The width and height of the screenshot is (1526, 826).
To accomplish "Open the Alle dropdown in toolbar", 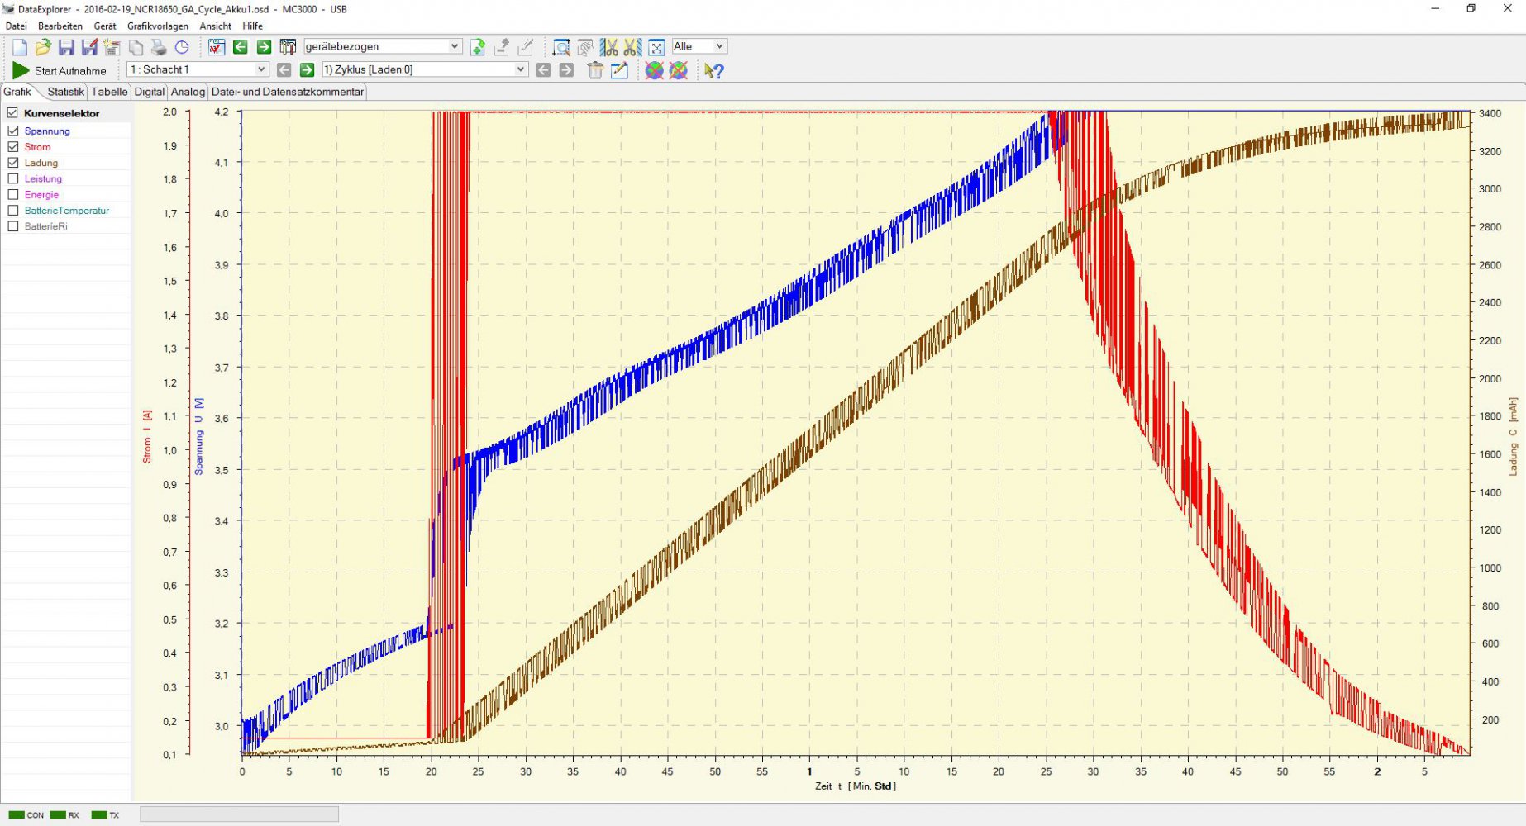I will tap(699, 46).
